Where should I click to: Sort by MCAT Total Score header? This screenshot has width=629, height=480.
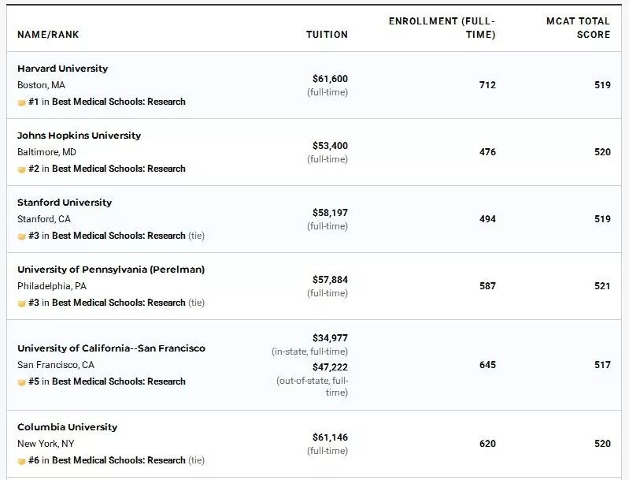click(x=578, y=28)
